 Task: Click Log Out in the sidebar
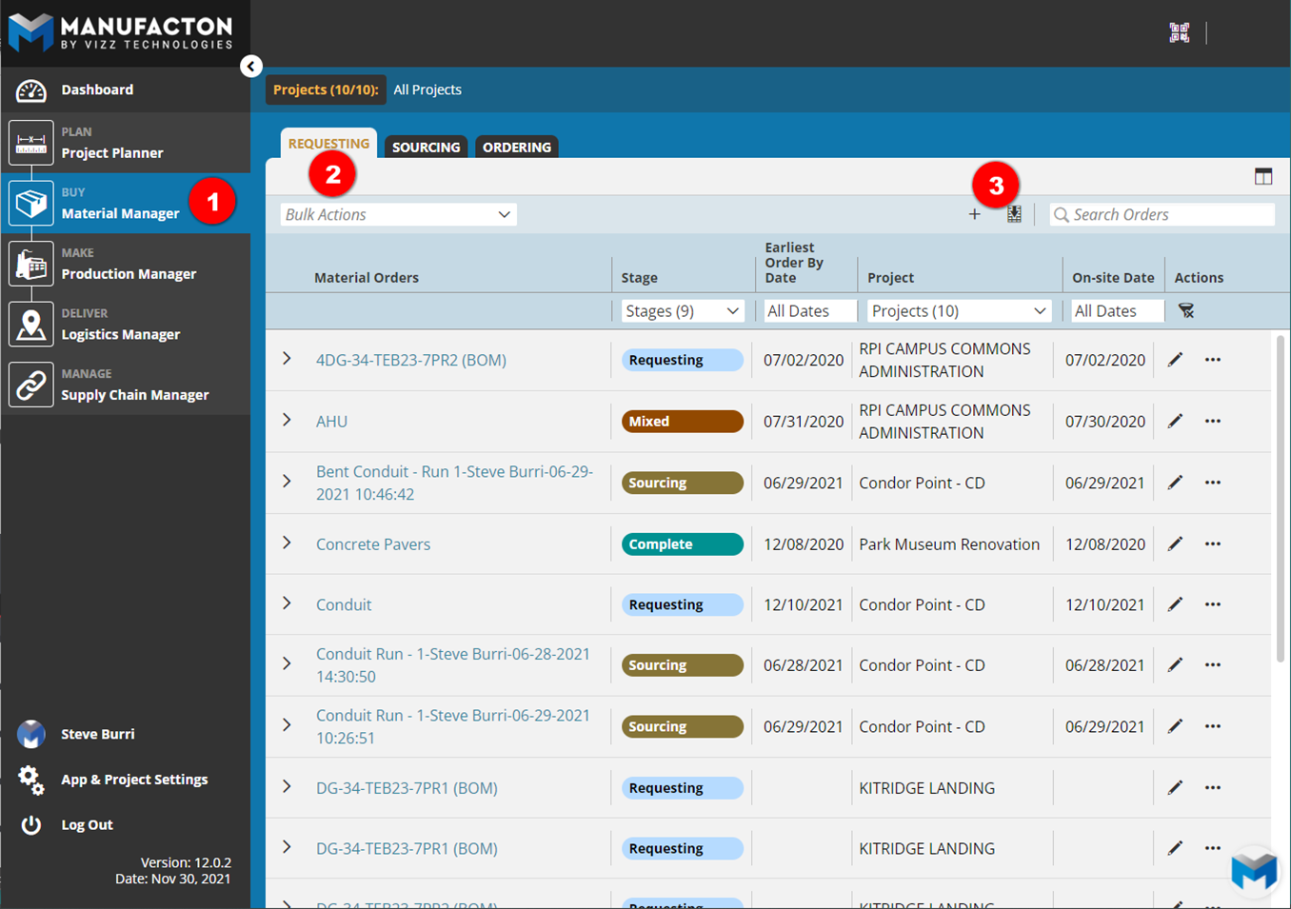point(87,825)
